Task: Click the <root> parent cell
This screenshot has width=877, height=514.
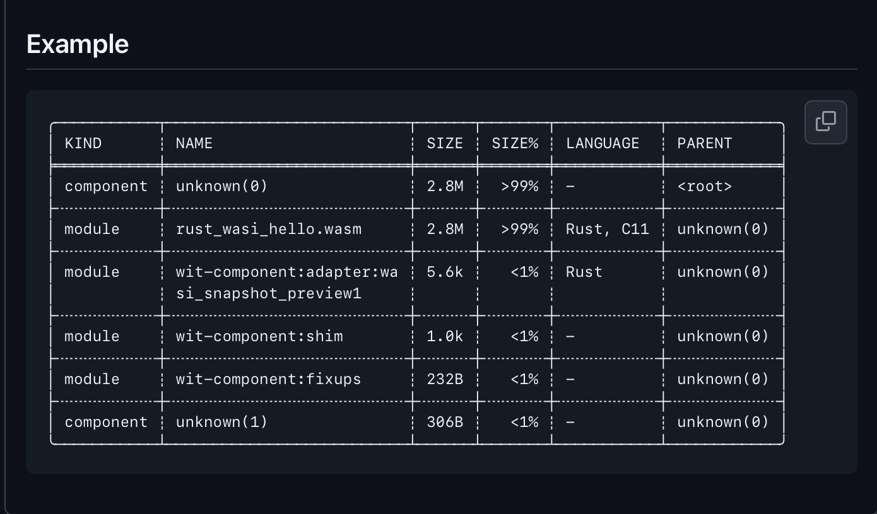Action: coord(704,186)
